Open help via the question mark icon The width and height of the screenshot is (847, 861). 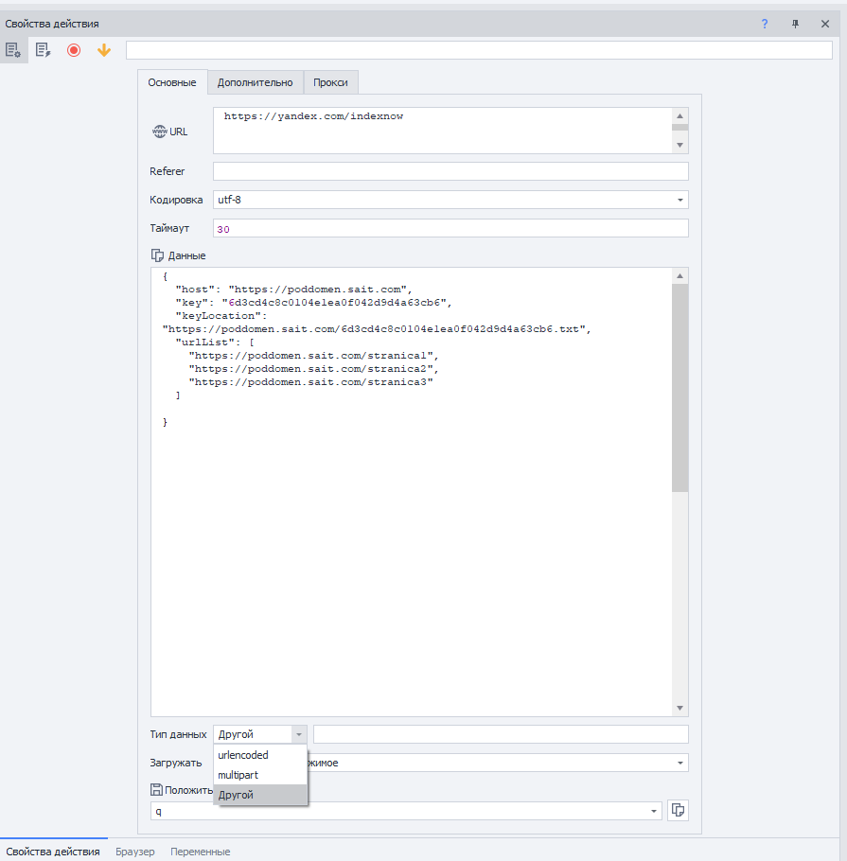click(765, 24)
